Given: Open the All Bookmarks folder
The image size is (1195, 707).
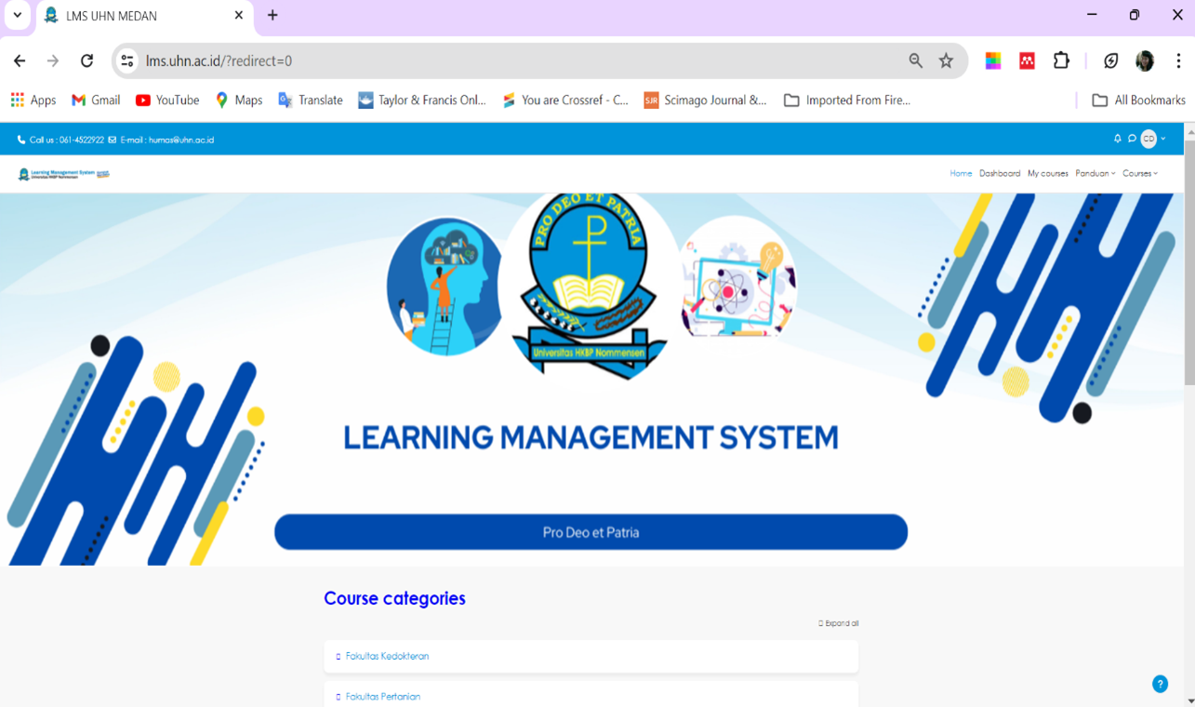Looking at the screenshot, I should (1138, 100).
